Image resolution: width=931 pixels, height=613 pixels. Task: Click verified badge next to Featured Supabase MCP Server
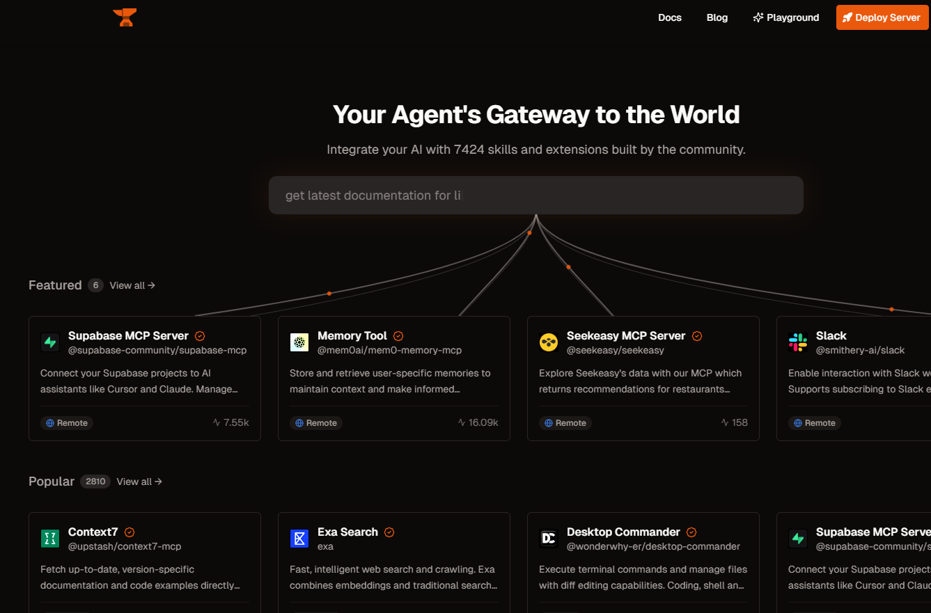pyautogui.click(x=200, y=336)
